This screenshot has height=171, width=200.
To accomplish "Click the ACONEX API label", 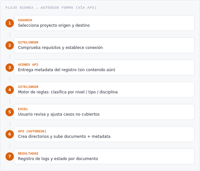I will 28,65.
